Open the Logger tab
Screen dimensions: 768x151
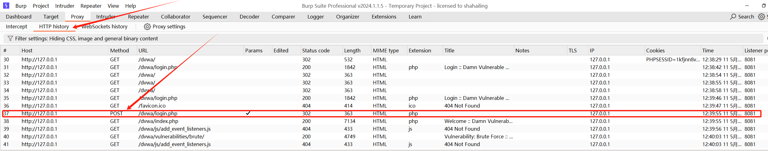tap(316, 17)
